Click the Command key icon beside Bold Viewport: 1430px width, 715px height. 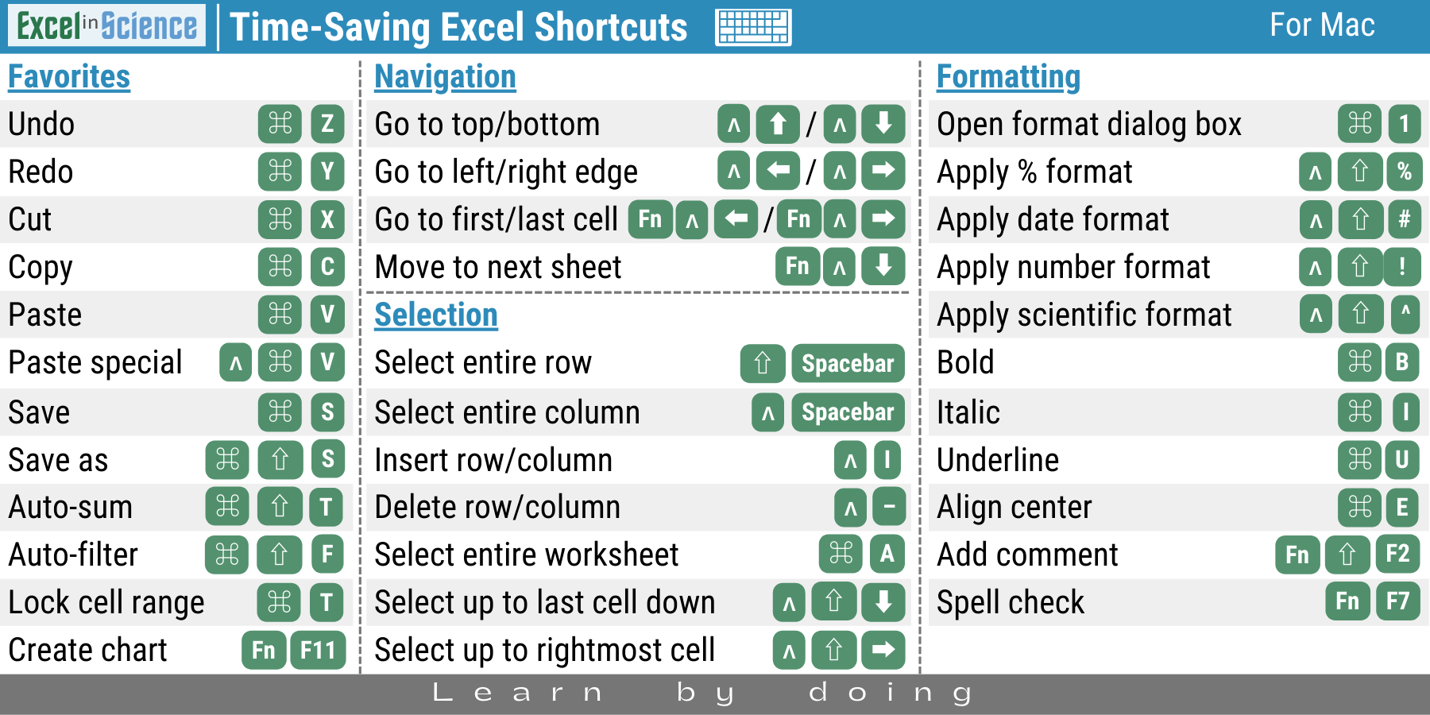[x=1359, y=362]
